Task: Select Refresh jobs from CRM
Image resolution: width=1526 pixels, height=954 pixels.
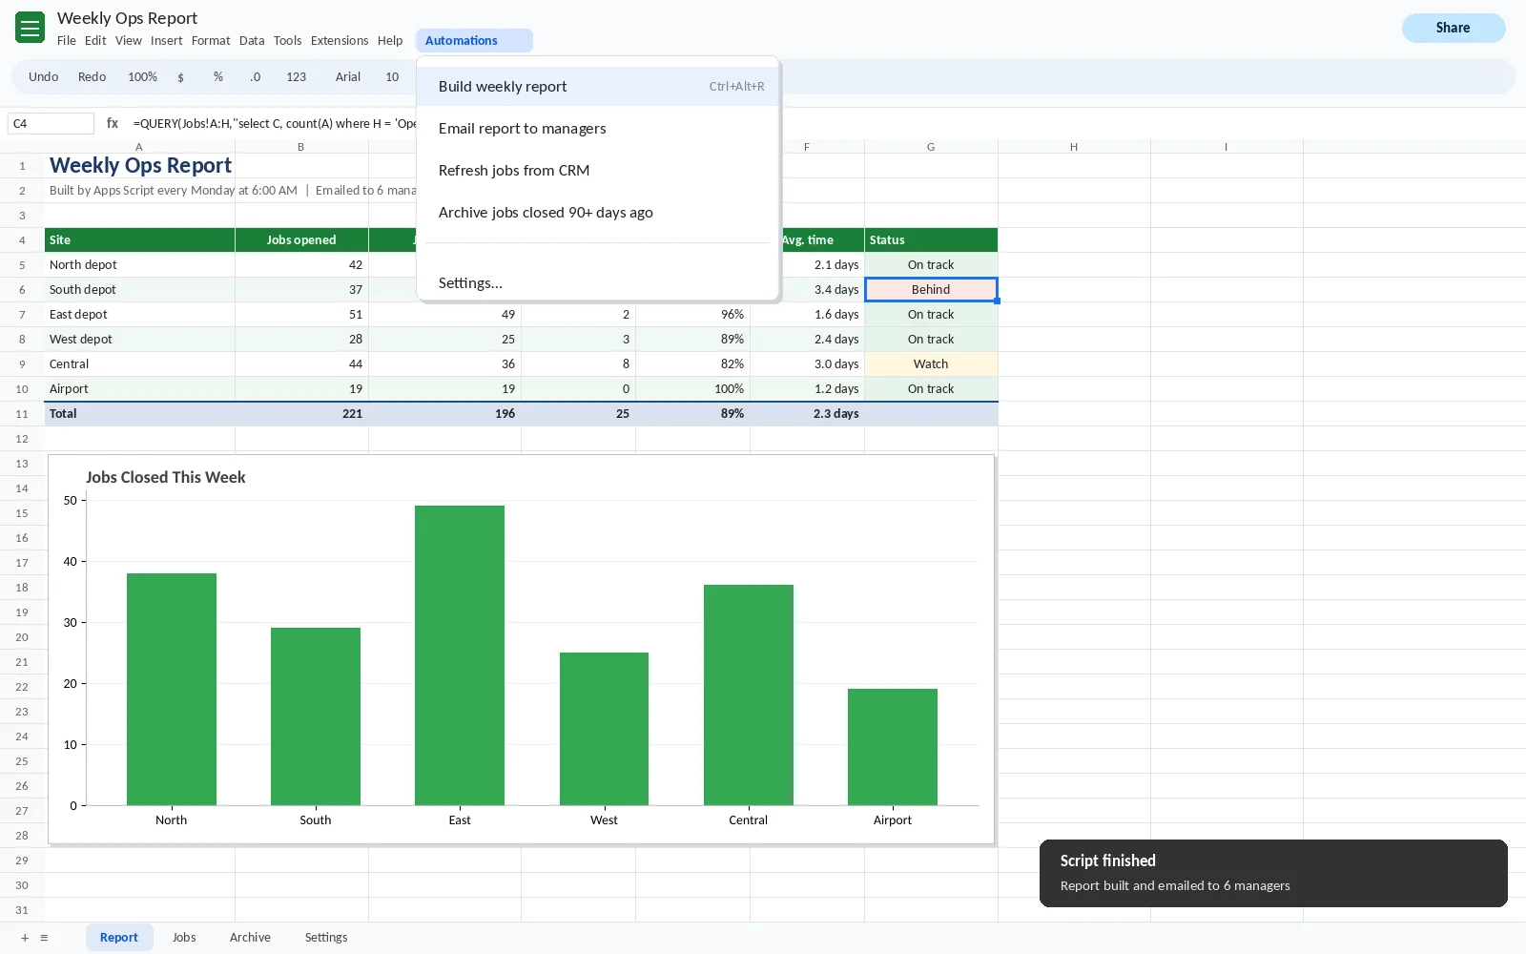Action: tap(598, 171)
